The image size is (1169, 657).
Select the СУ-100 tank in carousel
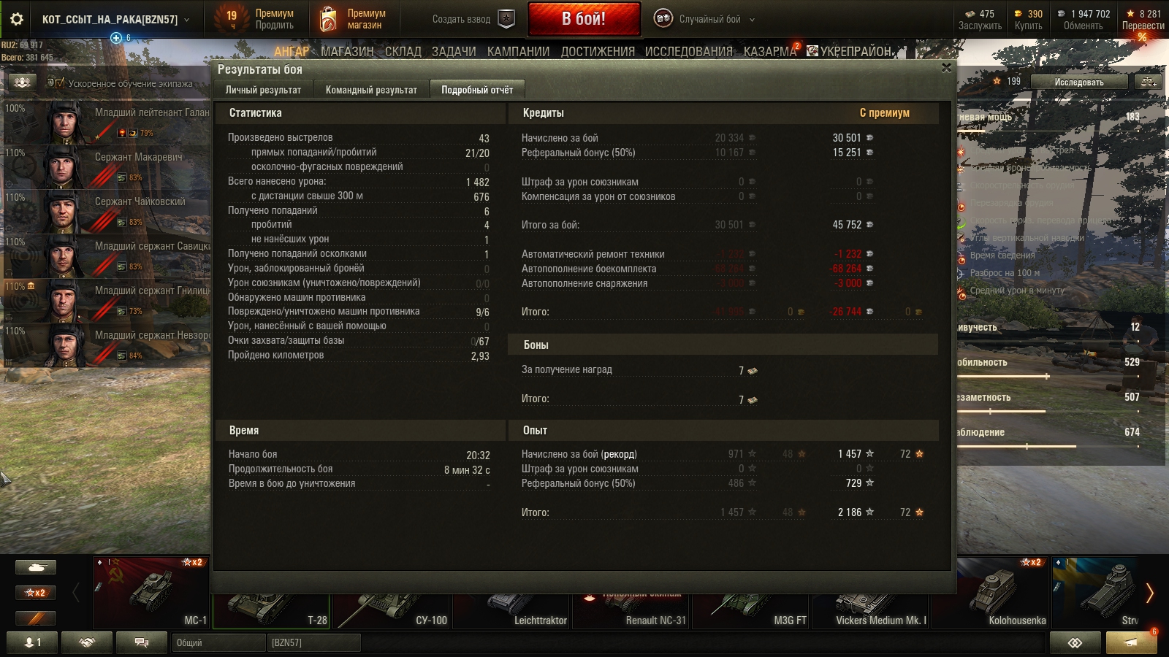pyautogui.click(x=392, y=602)
